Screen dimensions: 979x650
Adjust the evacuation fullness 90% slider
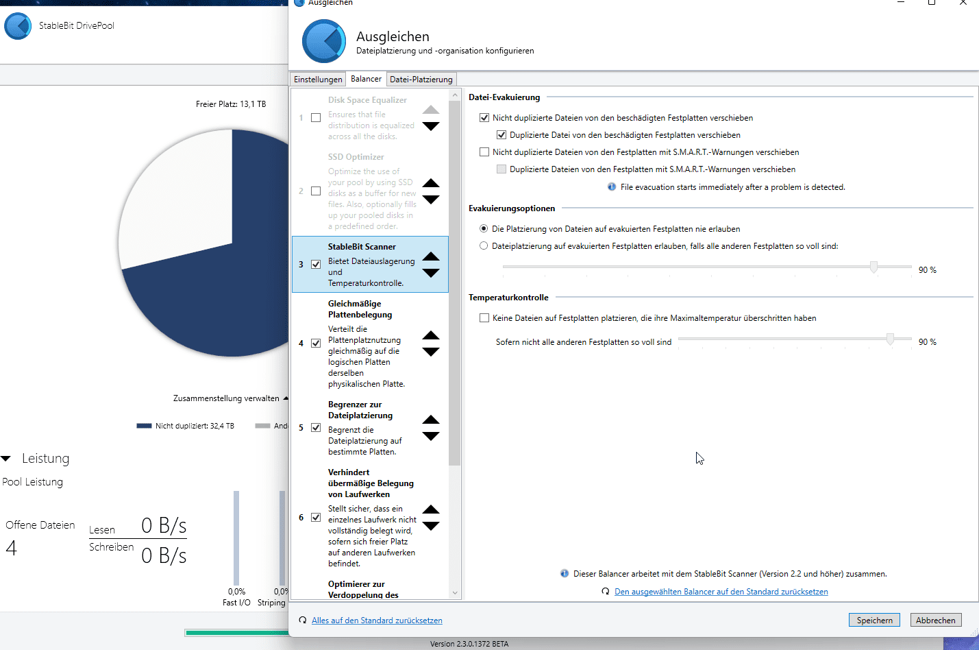pyautogui.click(x=873, y=267)
